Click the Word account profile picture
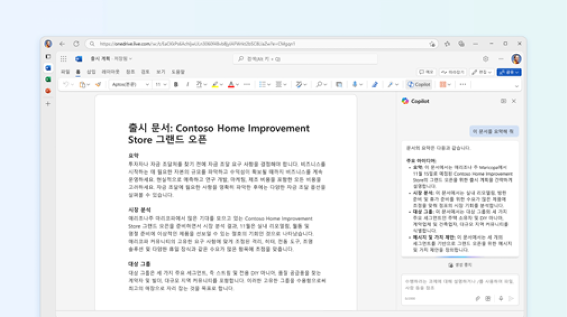The image size is (567, 317). click(516, 59)
